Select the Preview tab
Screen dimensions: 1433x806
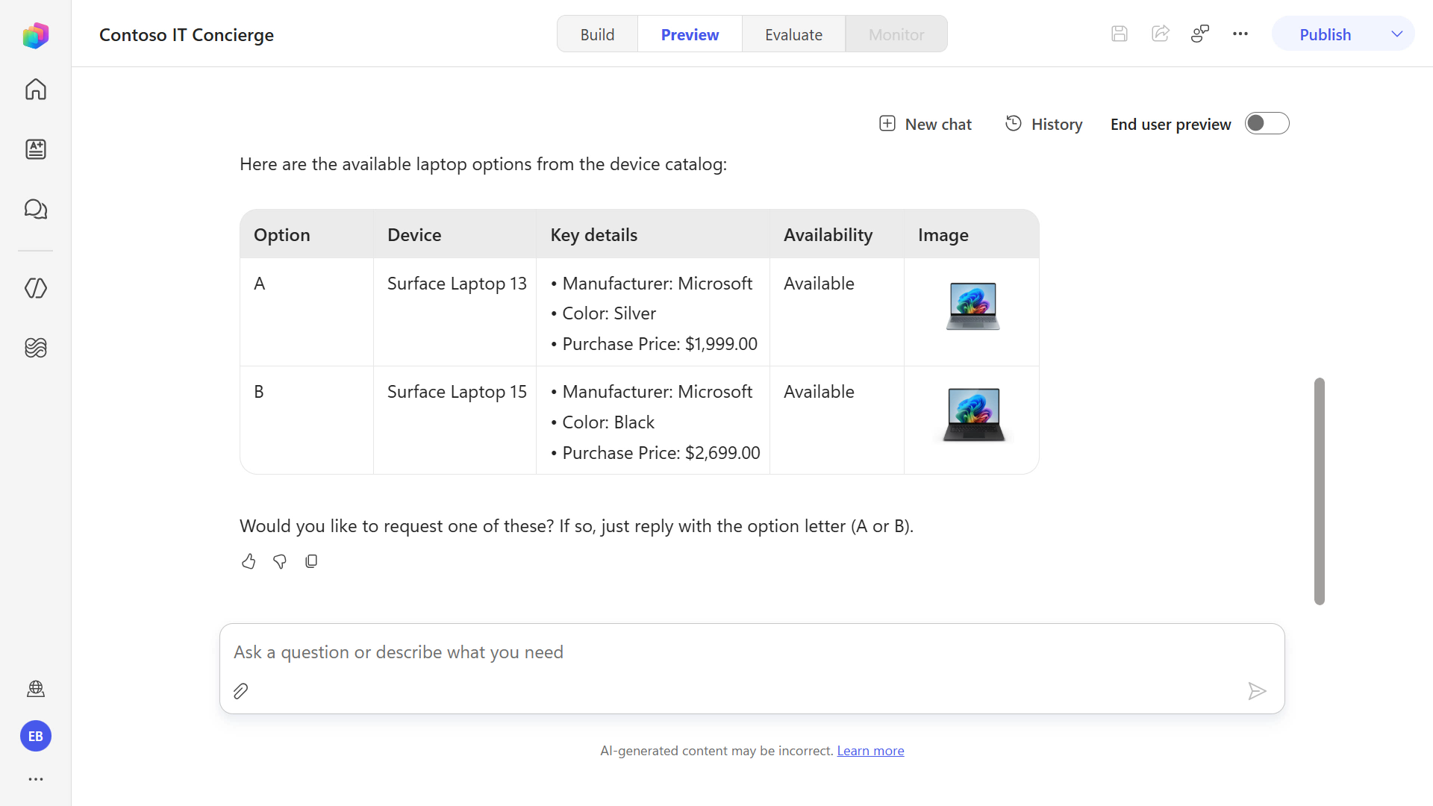click(690, 34)
